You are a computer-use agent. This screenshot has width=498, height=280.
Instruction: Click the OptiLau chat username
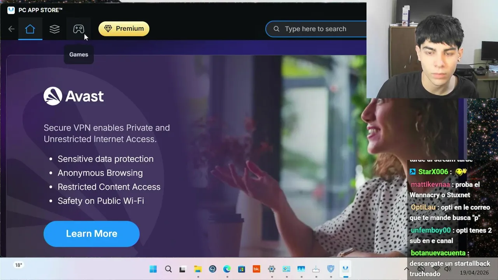tap(423, 207)
